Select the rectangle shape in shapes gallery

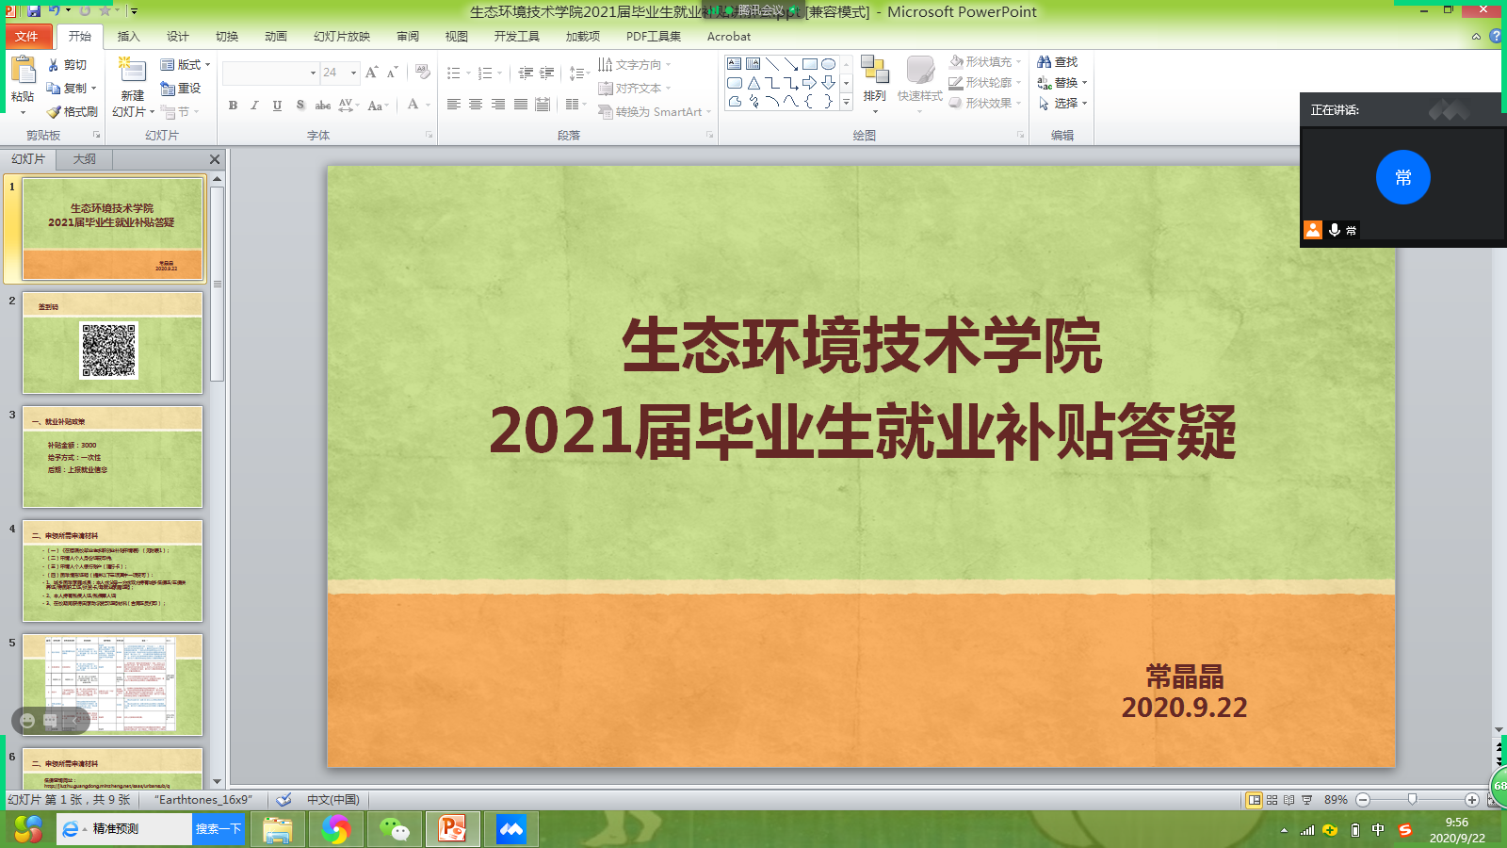[x=809, y=64]
